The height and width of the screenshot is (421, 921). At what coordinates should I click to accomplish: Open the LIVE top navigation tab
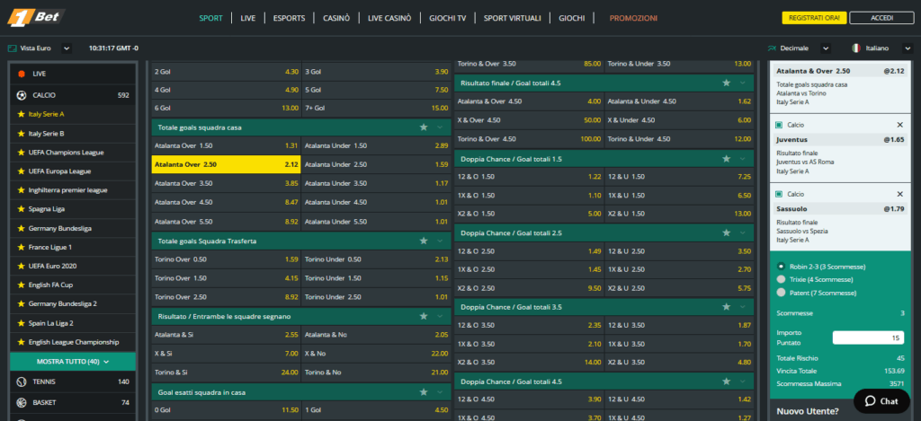pos(248,18)
